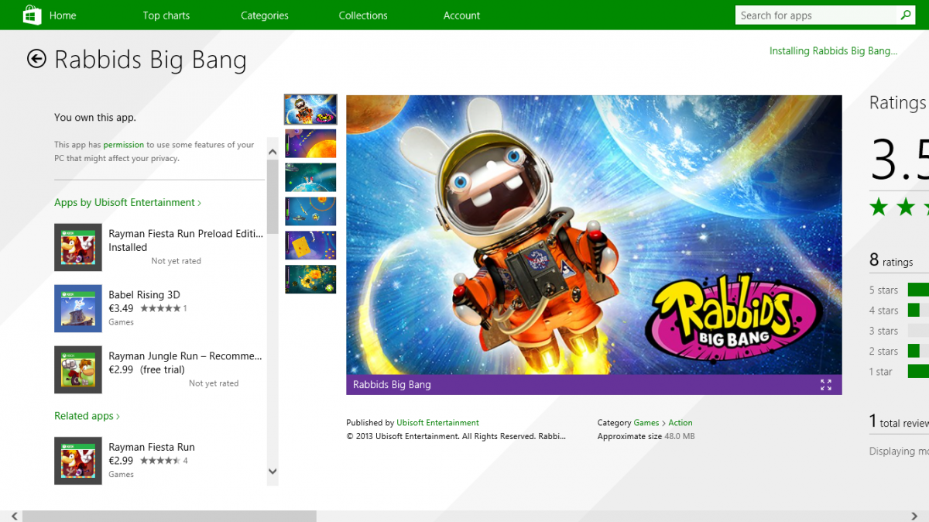Open Ubisoft Entertainment publisher link
Viewport: 929px width, 522px height.
click(x=437, y=423)
